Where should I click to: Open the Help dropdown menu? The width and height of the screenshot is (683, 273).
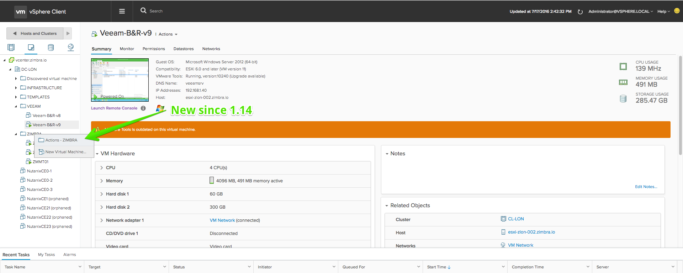click(663, 11)
